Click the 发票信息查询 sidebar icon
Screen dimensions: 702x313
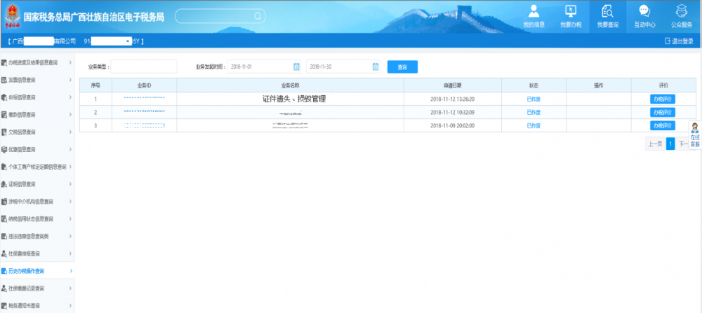(4, 80)
